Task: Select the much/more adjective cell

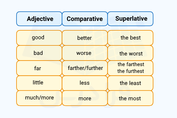Action: click(39, 98)
